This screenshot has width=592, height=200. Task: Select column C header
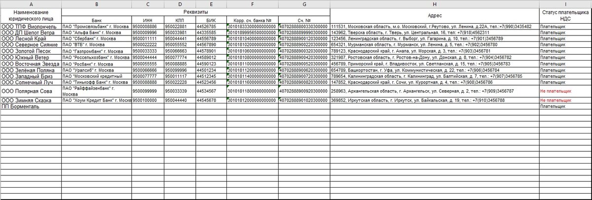[x=148, y=4]
